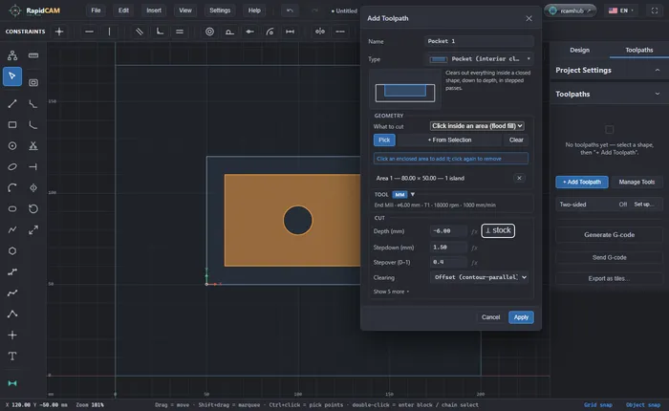This screenshot has width=669, height=411.
Task: Select the Rectangle drawing tool
Action: [12, 124]
